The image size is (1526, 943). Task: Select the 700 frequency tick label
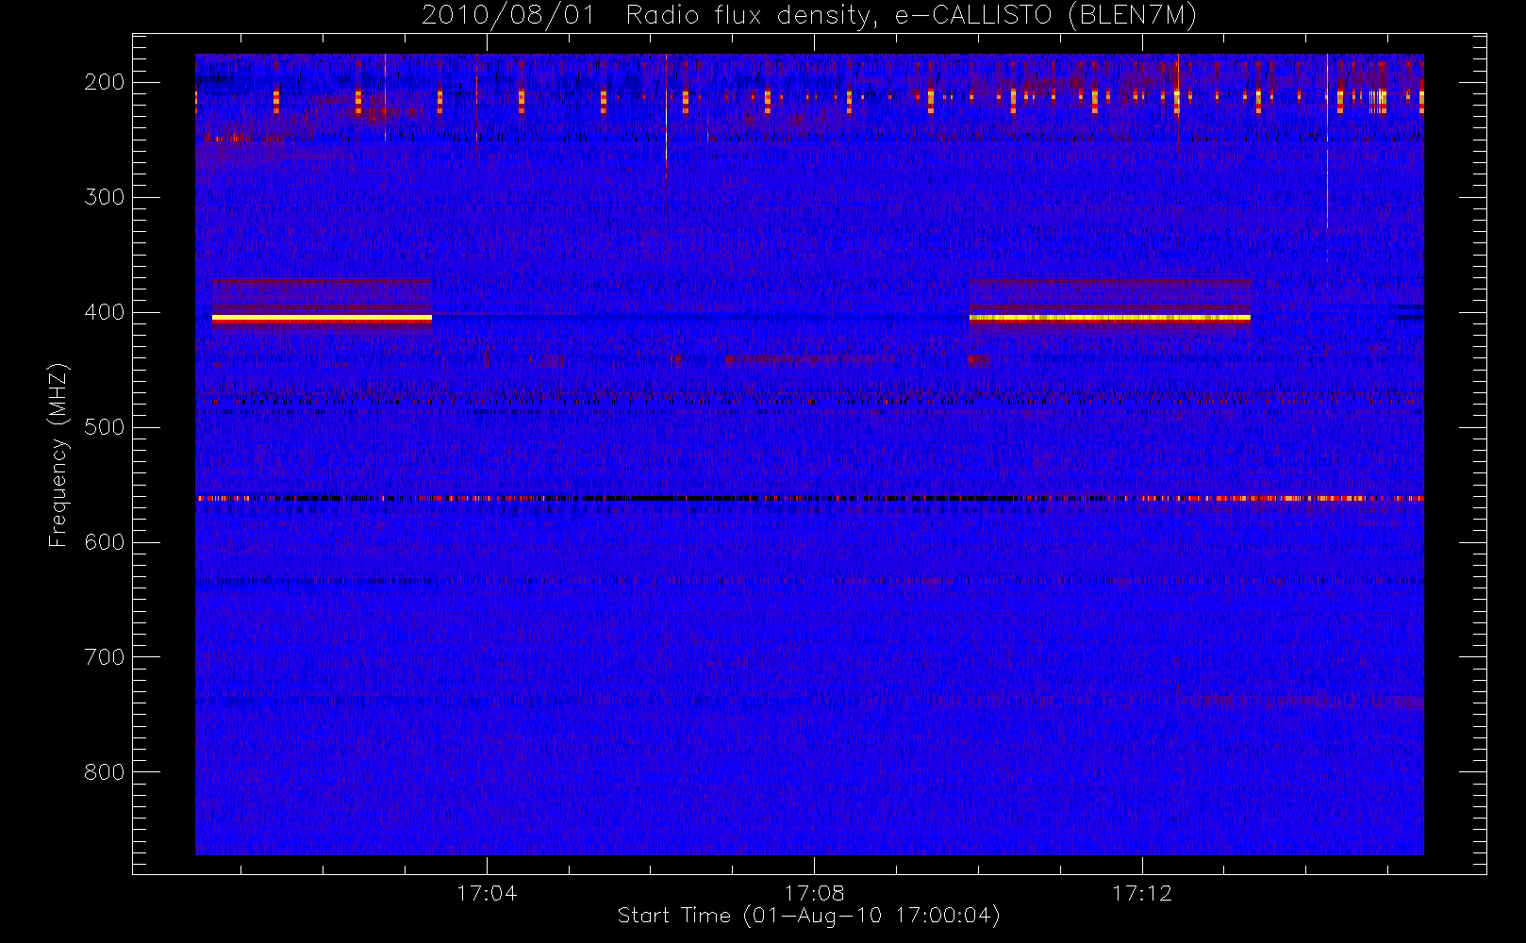tap(105, 657)
